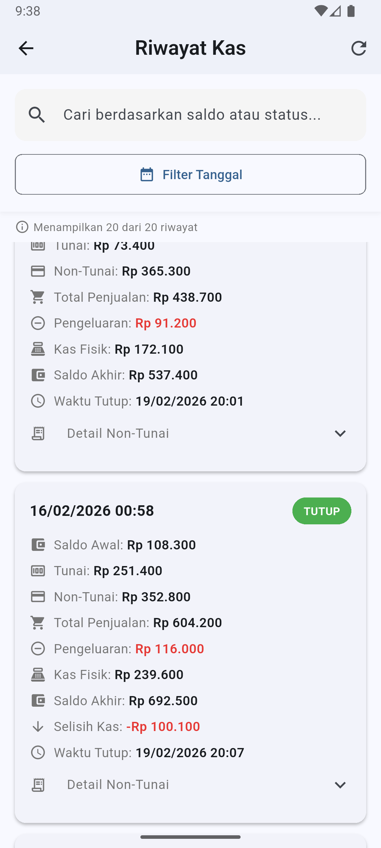
Task: Tap the back arrow icon
Action: coord(26,48)
